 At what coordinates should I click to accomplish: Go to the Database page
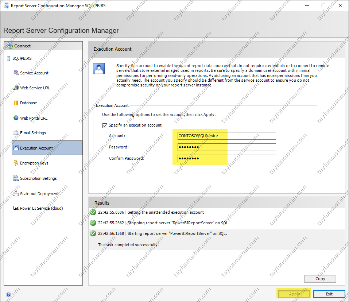[x=28, y=103]
